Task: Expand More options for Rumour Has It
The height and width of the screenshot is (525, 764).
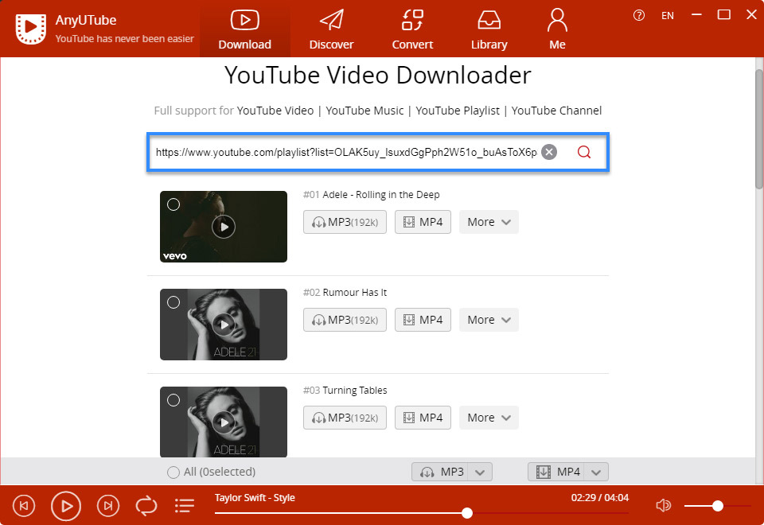Action: pyautogui.click(x=489, y=320)
